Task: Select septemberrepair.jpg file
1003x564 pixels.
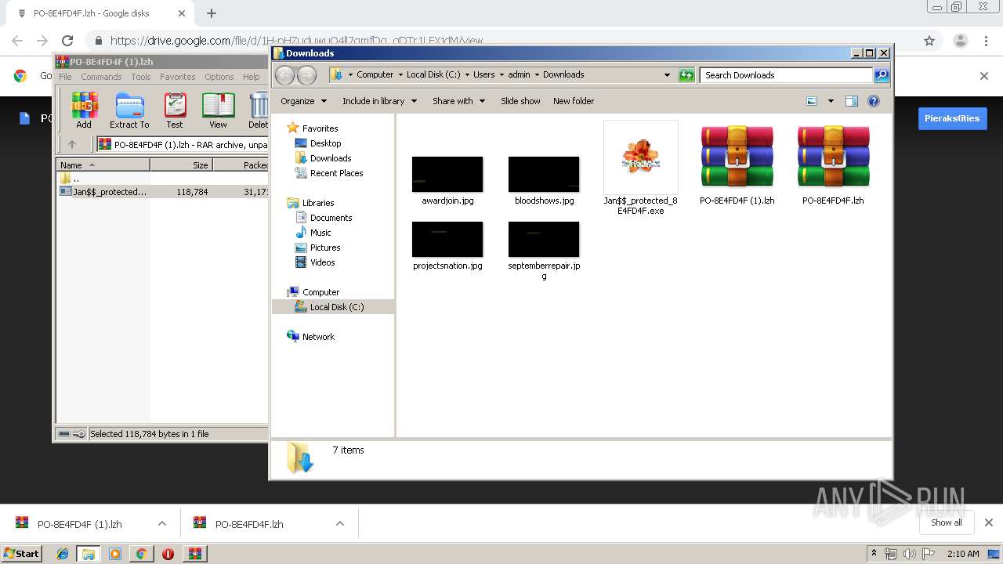Action: pos(544,251)
